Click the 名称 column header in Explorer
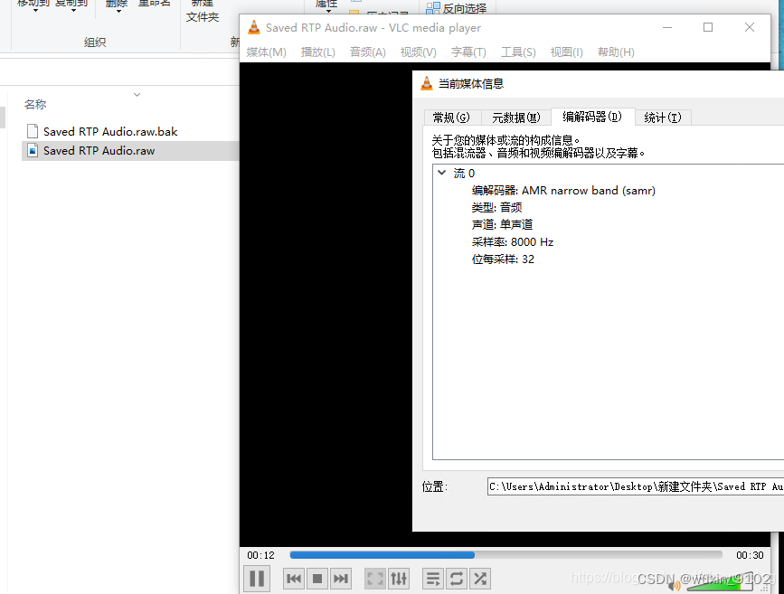This screenshot has width=784, height=594. (x=35, y=105)
